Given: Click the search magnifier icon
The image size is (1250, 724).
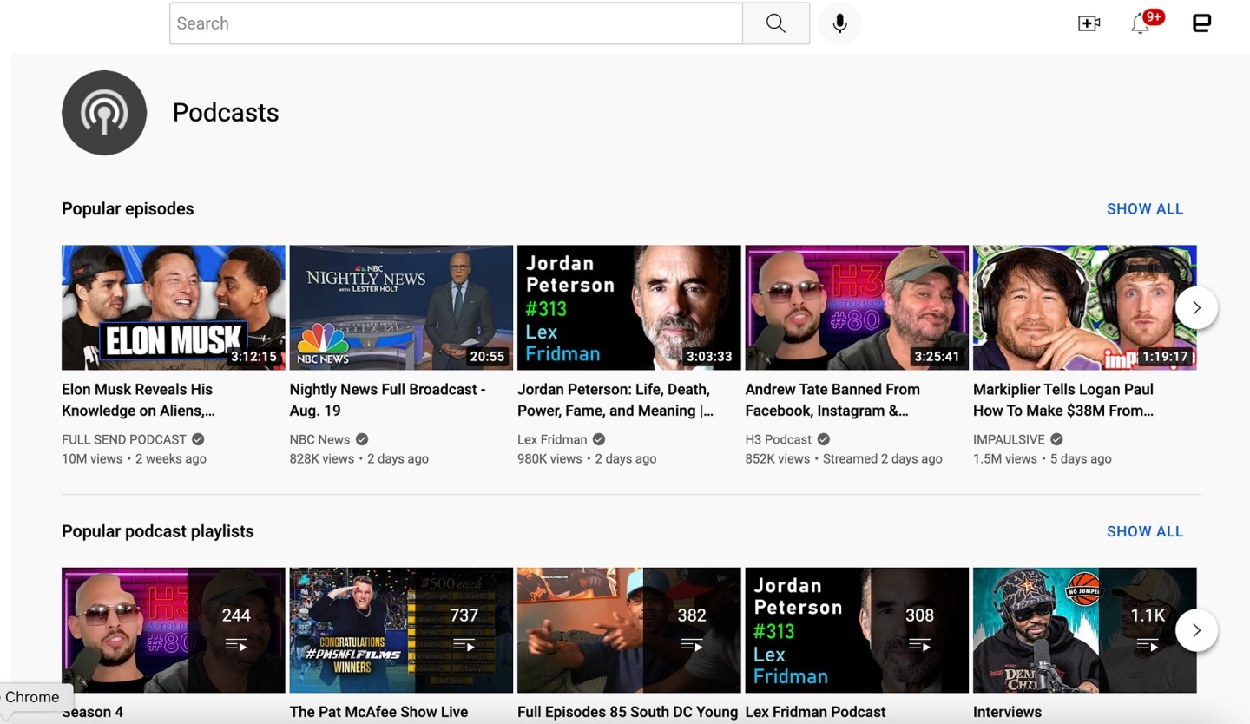Looking at the screenshot, I should [x=775, y=23].
